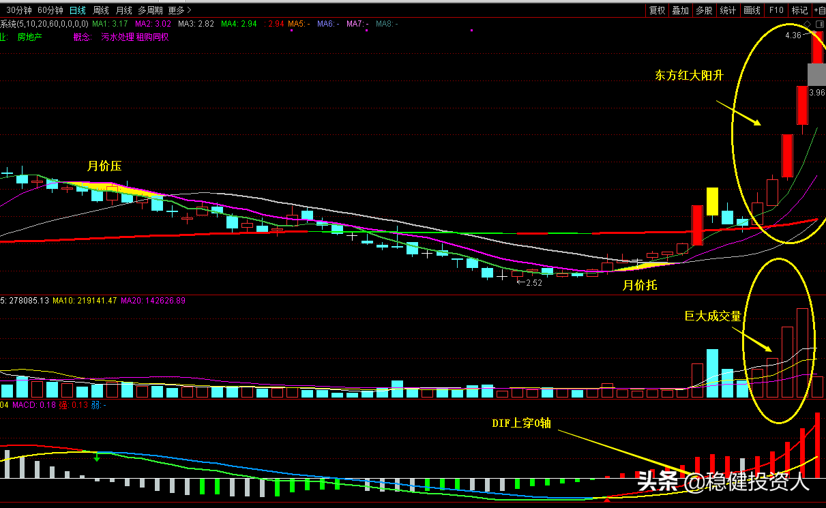Click the MA1: 3.17 indicator value
The image size is (826, 508).
(110, 24)
